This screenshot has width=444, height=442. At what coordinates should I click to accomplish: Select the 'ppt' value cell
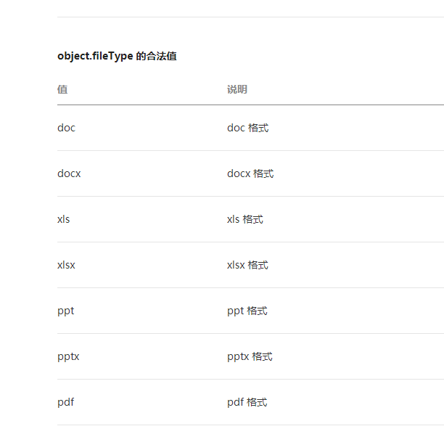[x=66, y=311]
